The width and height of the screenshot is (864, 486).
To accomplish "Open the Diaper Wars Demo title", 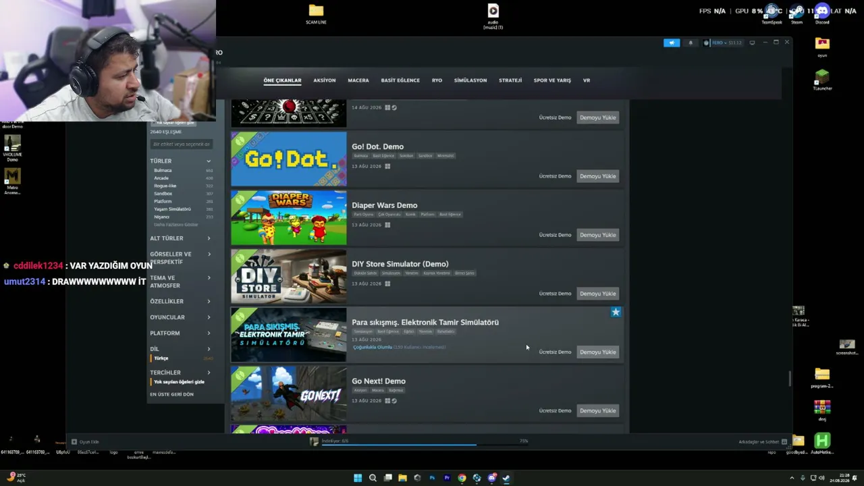I will pos(384,205).
